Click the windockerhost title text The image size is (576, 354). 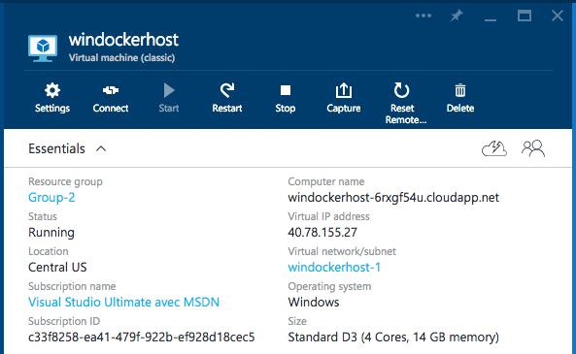tap(123, 40)
